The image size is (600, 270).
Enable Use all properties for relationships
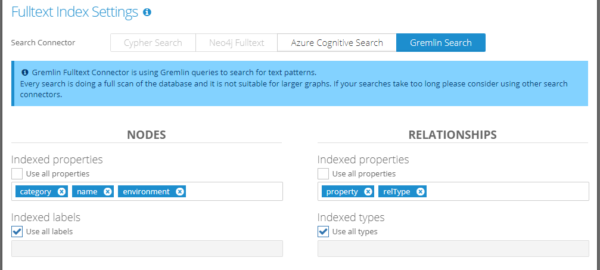(324, 173)
